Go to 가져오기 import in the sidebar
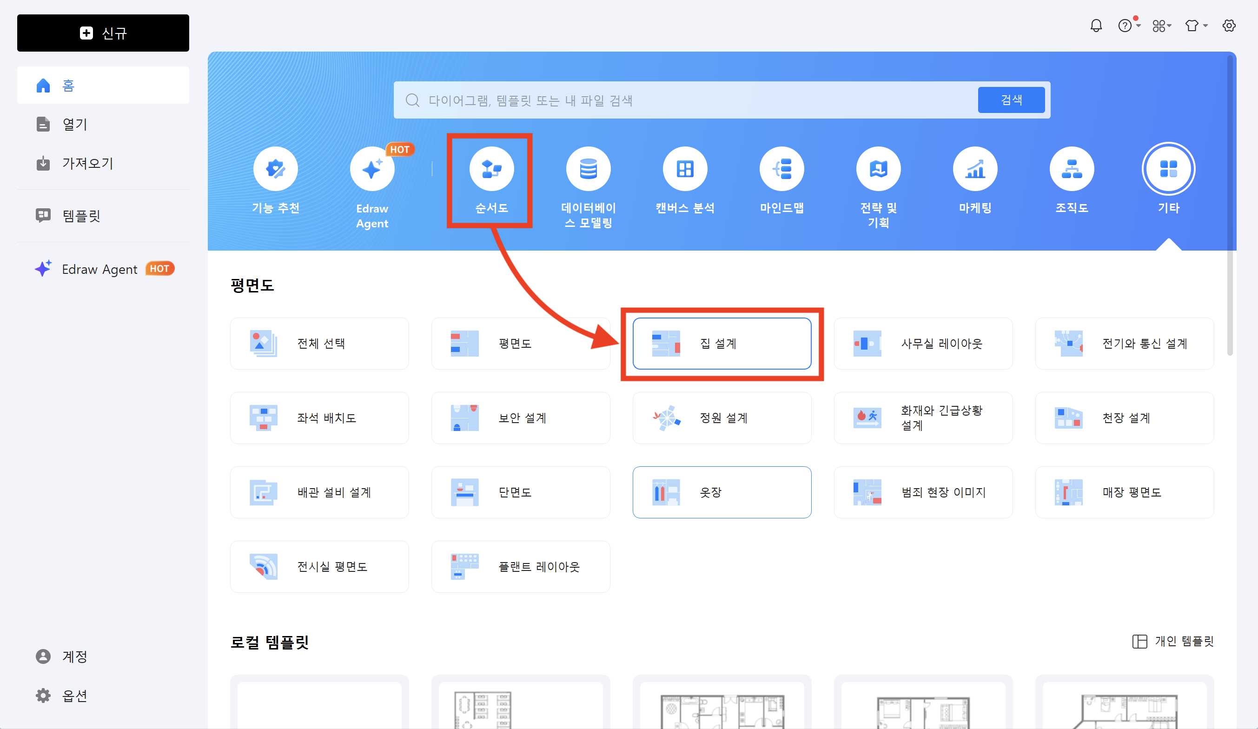 click(x=87, y=163)
